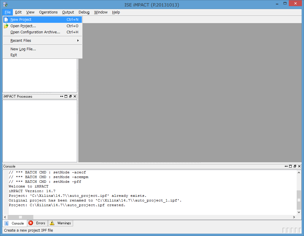
Task: Choose Open Configuration Archive from File menu
Action: (x=35, y=32)
